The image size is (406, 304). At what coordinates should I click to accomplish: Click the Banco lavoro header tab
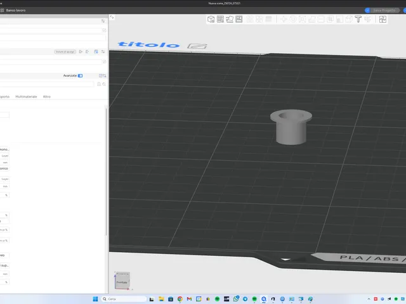pos(13,10)
